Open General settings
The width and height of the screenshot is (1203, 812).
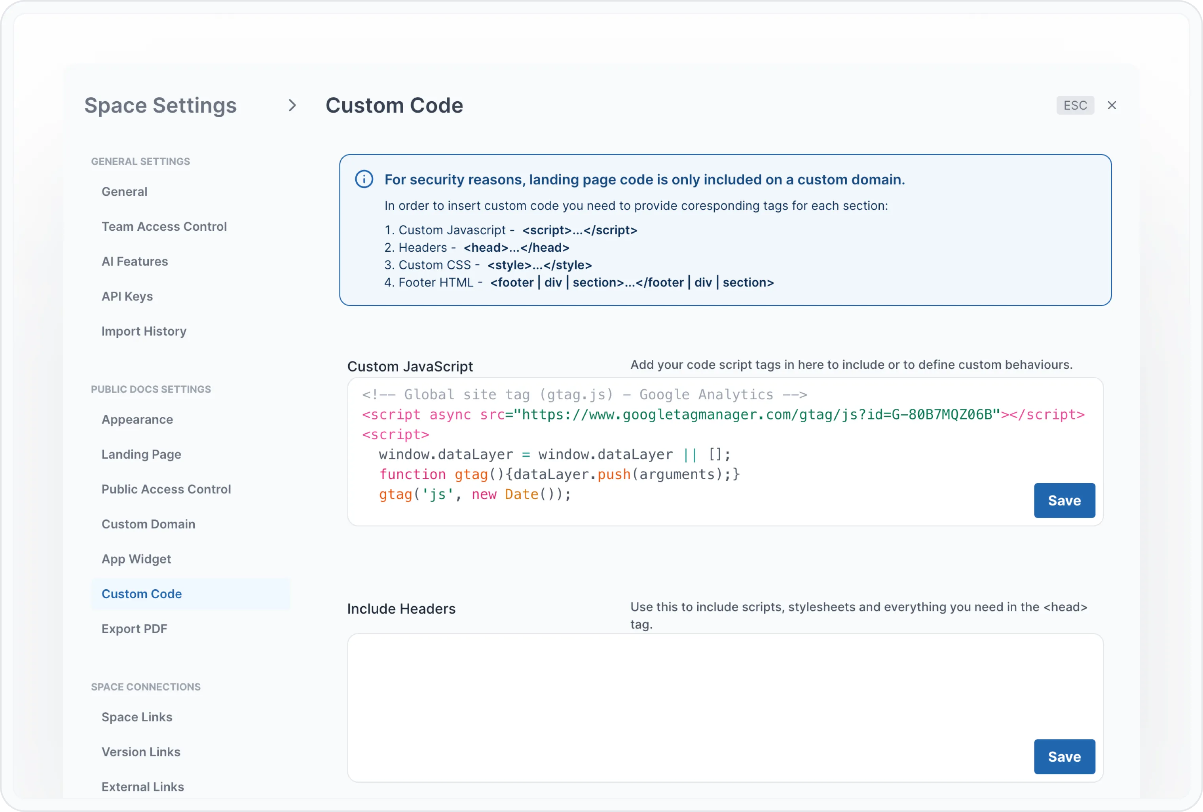tap(124, 192)
